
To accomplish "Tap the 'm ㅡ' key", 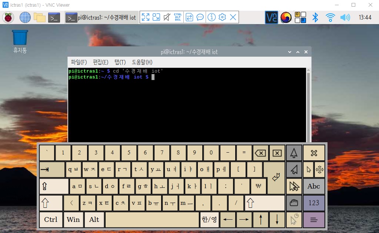I will (186, 203).
